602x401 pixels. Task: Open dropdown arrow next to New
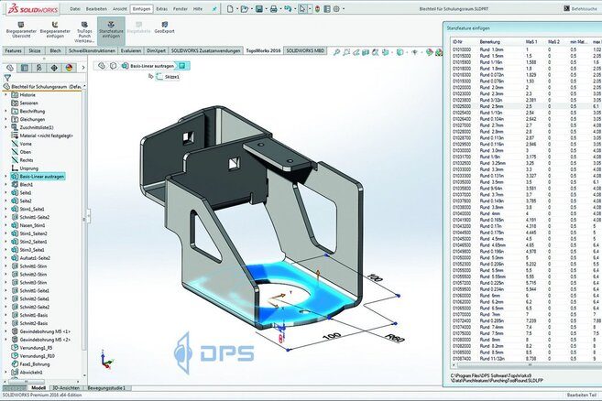point(237,9)
